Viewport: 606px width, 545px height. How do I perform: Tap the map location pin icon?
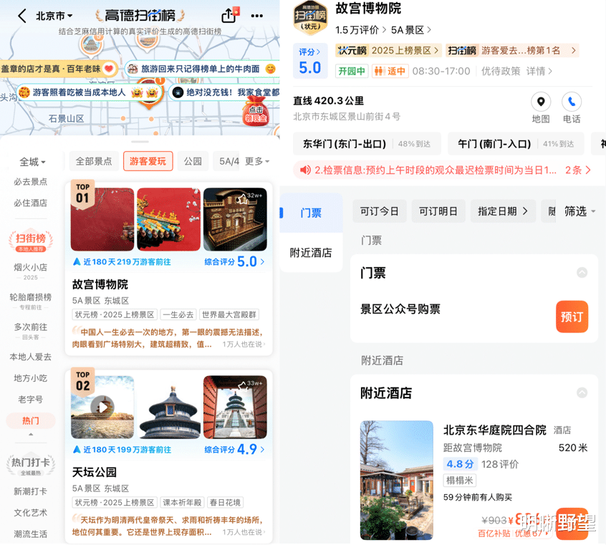point(541,102)
